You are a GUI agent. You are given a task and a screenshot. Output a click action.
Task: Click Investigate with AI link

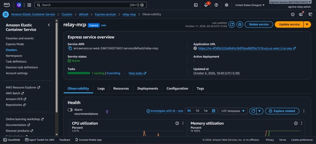coord(165,111)
